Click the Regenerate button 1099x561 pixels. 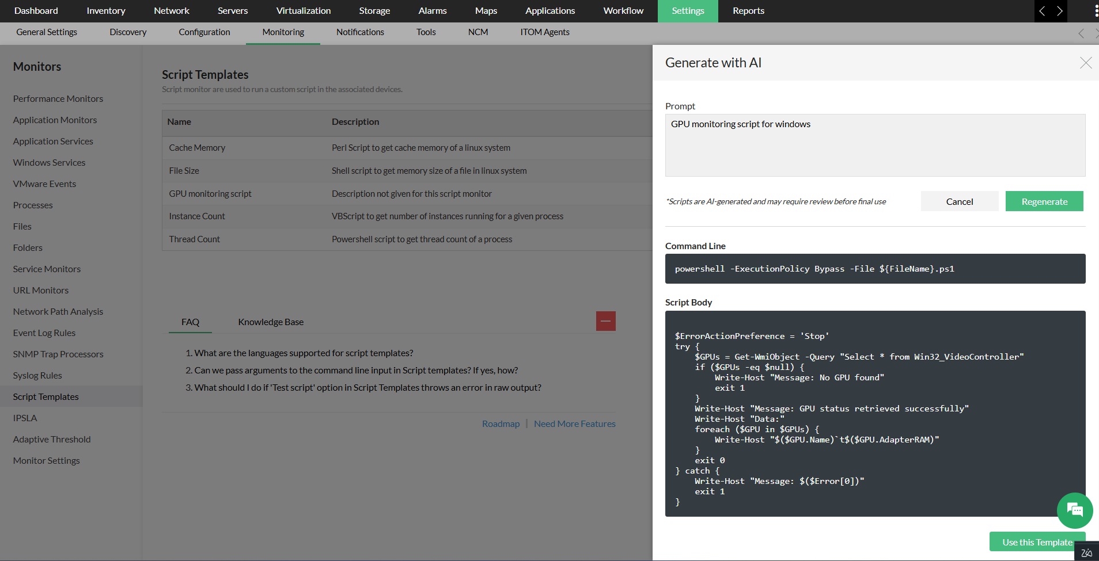coord(1044,201)
